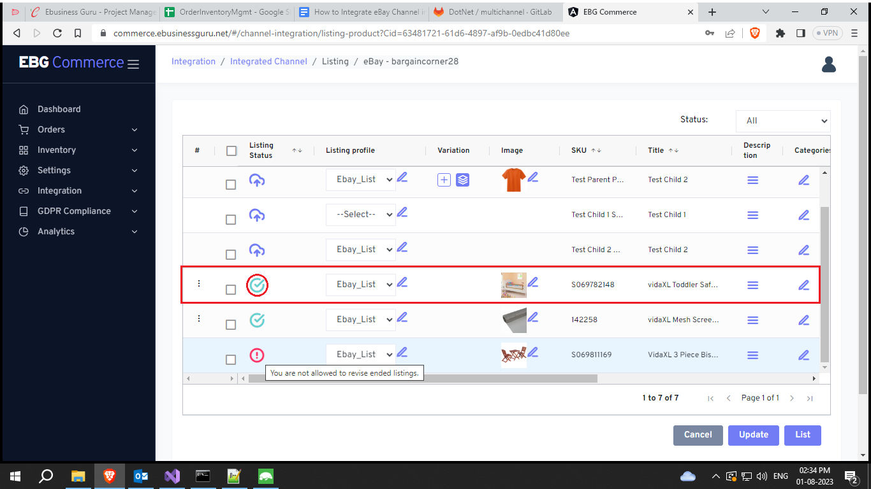Click the add variation plus icon
This screenshot has height=489, width=871.
(444, 180)
